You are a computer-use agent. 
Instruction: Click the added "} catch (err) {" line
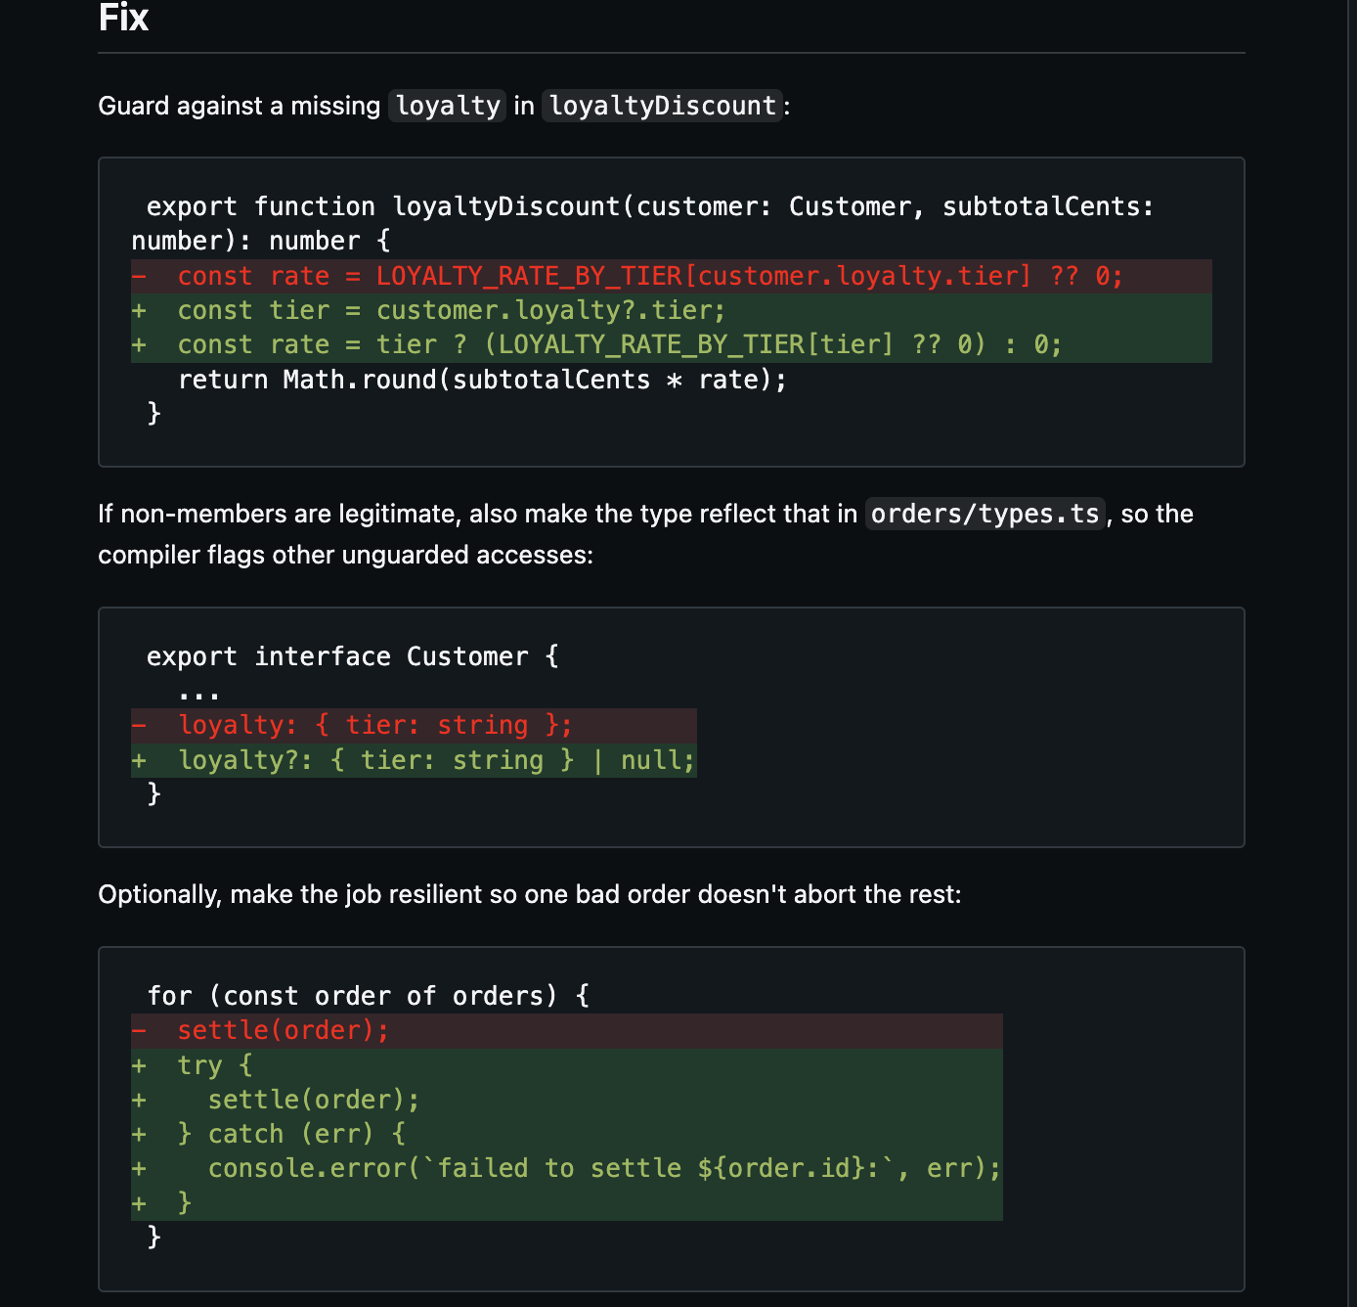click(567, 1134)
